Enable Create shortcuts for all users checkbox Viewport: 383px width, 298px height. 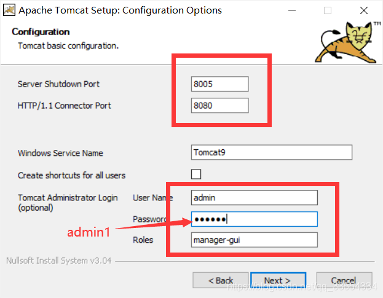[x=196, y=174]
